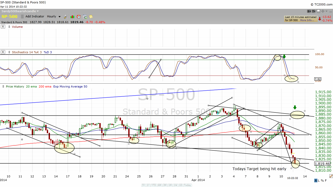Viewport: 333px width, 187px height.
Task: Click the %D 3 label
Action: 48,52
